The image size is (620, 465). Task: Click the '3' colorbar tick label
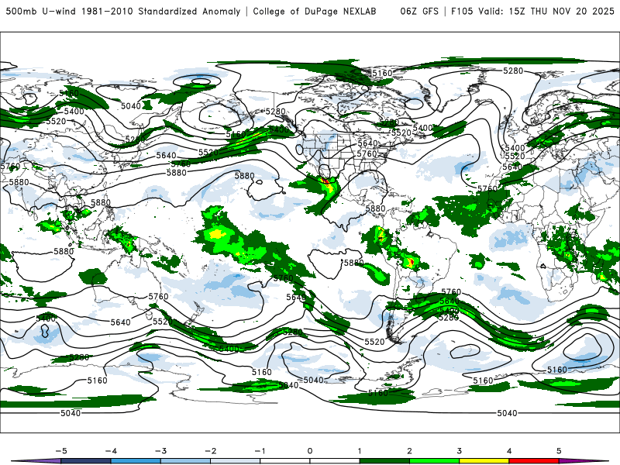[459, 451]
